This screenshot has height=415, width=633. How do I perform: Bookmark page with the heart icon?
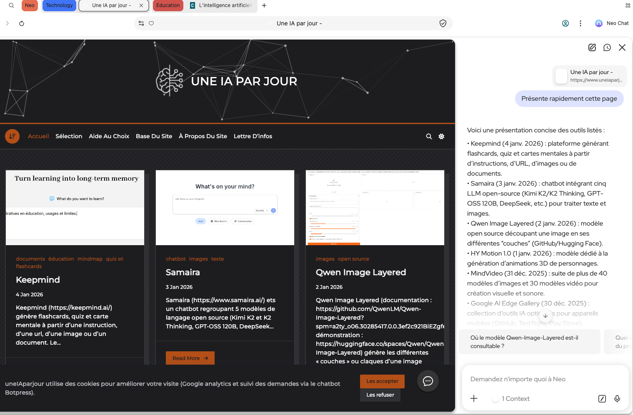coord(151,23)
